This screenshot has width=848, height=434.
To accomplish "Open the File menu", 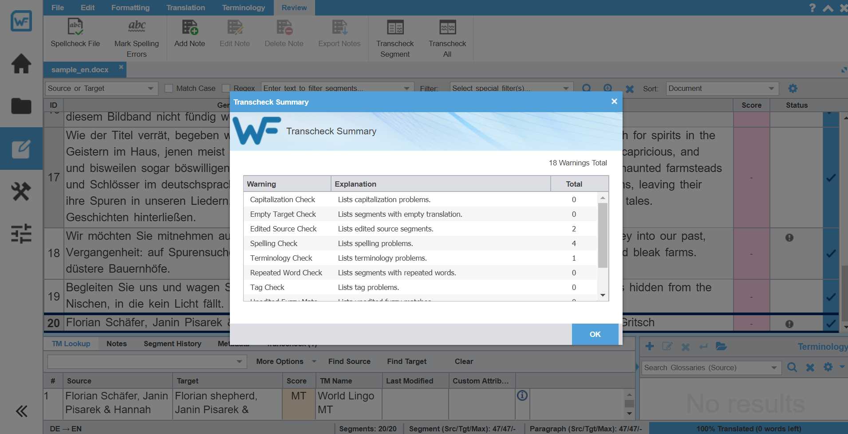I will click(58, 8).
